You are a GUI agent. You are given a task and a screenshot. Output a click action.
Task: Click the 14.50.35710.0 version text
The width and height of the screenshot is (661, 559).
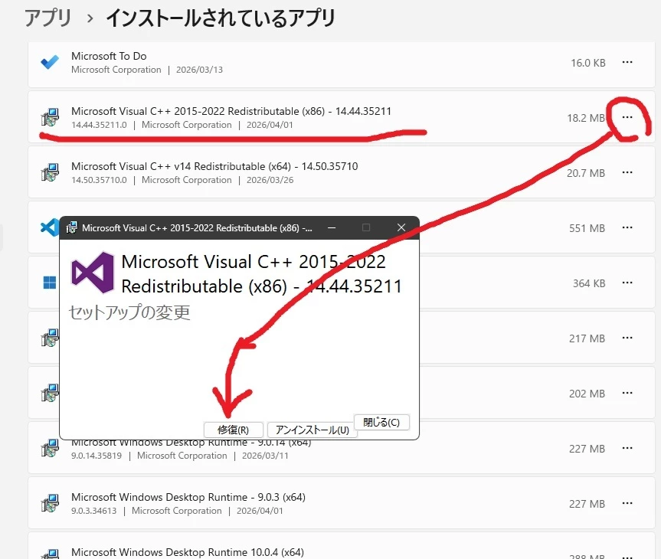click(x=99, y=180)
